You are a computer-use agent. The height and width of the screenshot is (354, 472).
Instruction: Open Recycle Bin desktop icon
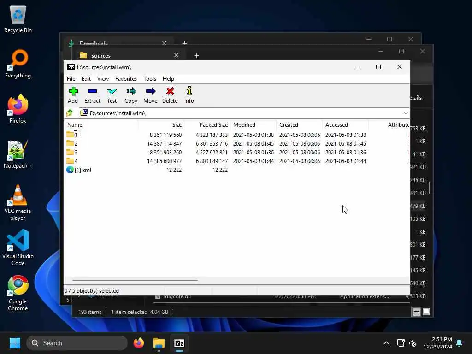point(18,19)
